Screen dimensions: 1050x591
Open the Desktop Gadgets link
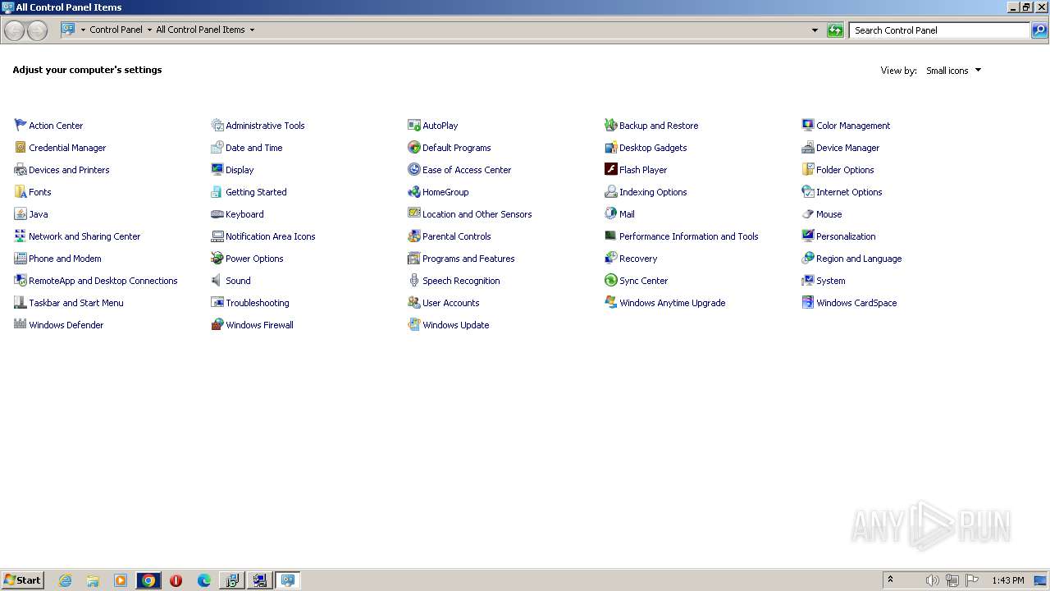click(653, 148)
